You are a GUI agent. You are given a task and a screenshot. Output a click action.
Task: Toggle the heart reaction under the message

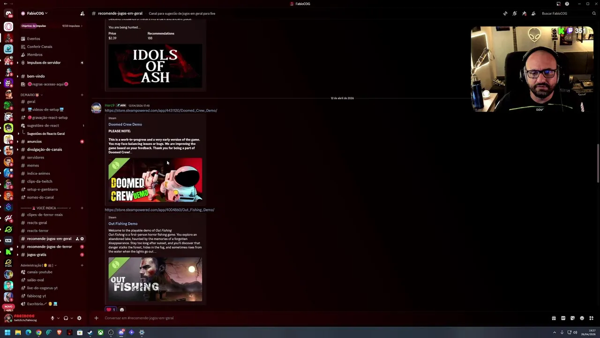click(111, 310)
